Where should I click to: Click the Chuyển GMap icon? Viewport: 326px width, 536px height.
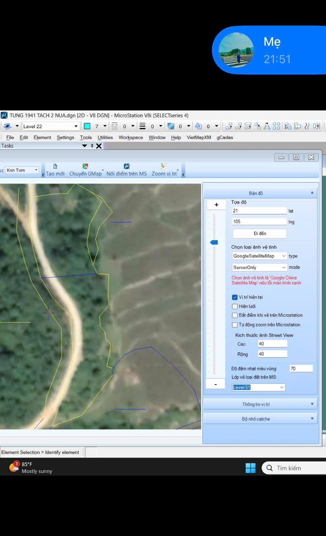(85, 167)
